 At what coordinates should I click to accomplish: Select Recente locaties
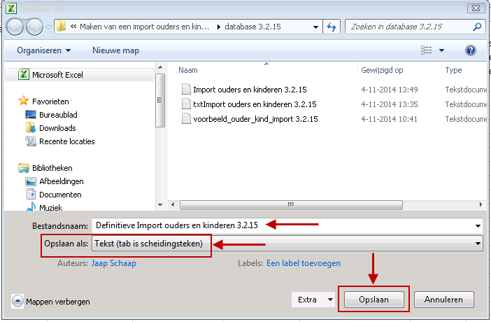pyautogui.click(x=66, y=141)
